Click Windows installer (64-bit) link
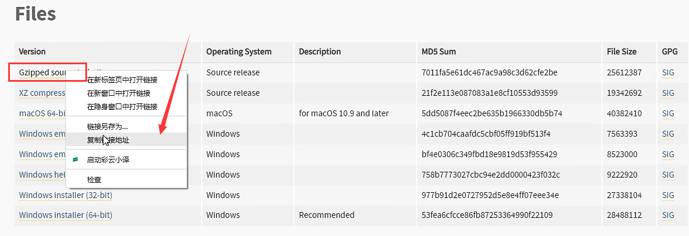This screenshot has height=236, width=689. [x=65, y=215]
